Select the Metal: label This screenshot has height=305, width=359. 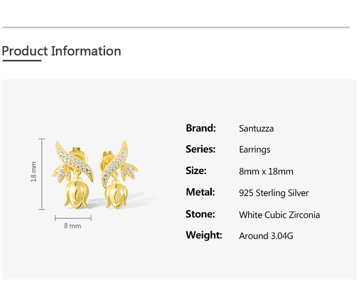200,192
